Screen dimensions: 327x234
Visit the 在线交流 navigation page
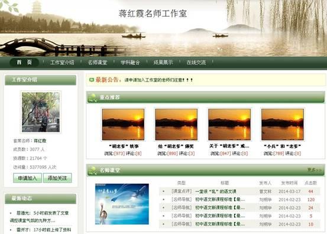[x=196, y=63]
